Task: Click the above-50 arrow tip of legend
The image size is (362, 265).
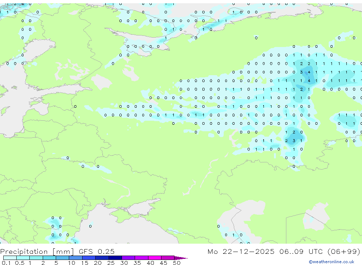Action: [x=181, y=258]
